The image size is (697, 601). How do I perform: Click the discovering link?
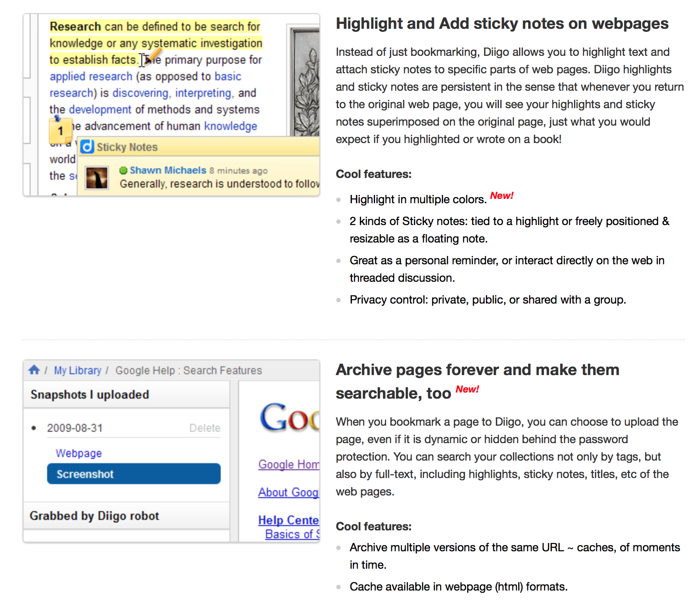[140, 93]
